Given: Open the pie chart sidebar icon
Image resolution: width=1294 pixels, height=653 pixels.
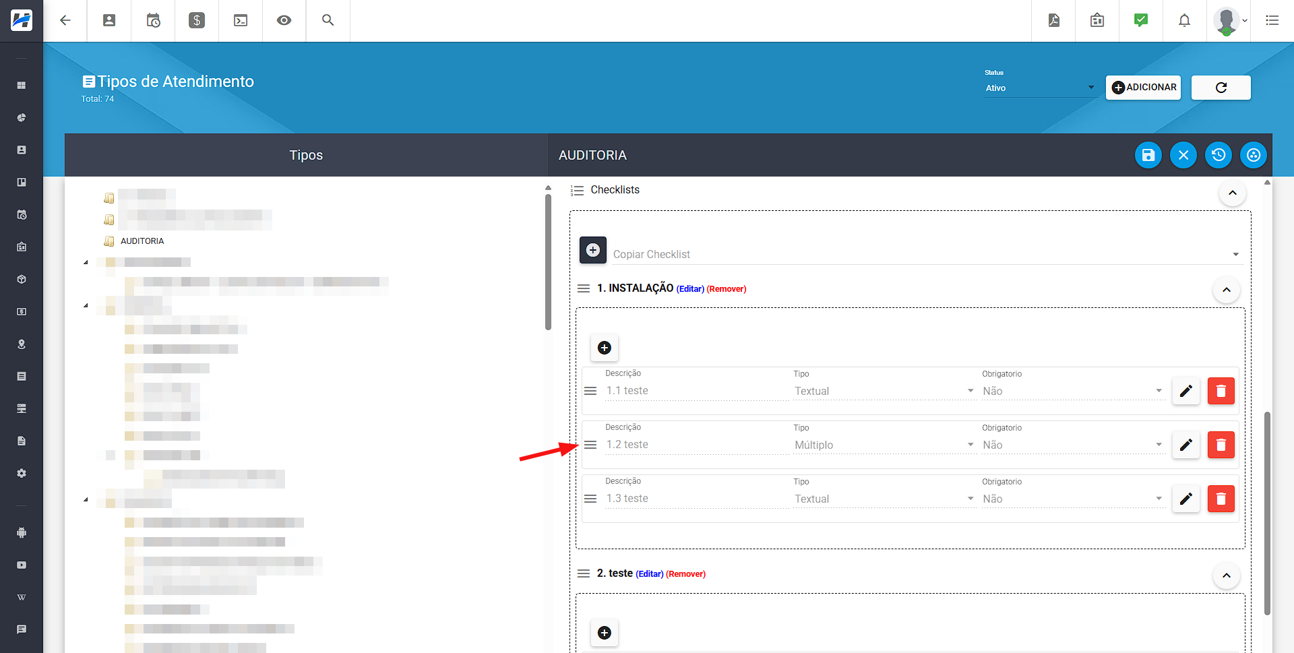Looking at the screenshot, I should [22, 118].
